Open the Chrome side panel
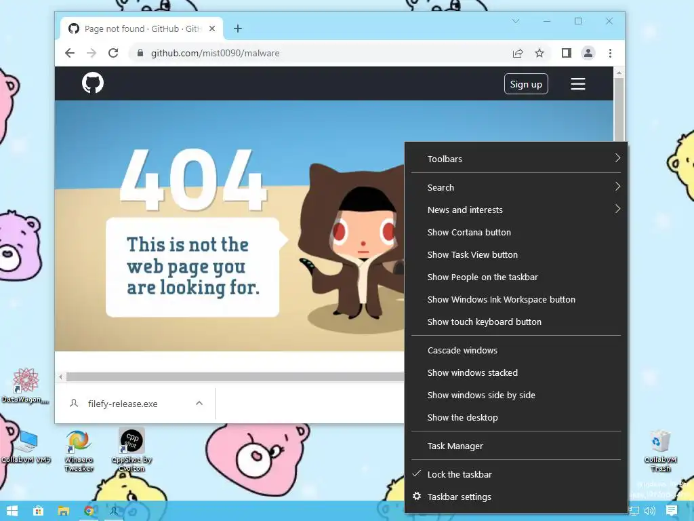 point(566,53)
